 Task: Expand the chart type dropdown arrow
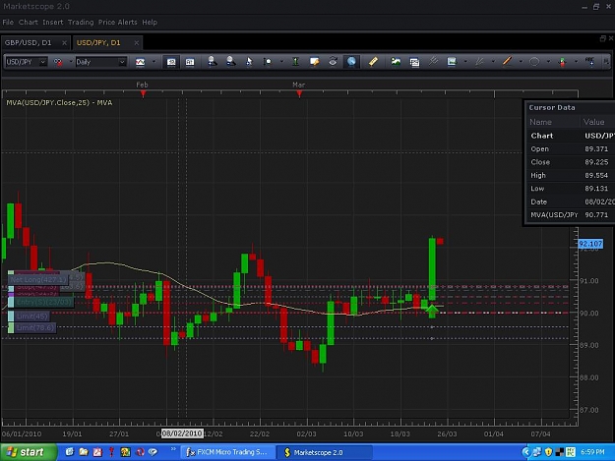click(x=154, y=62)
